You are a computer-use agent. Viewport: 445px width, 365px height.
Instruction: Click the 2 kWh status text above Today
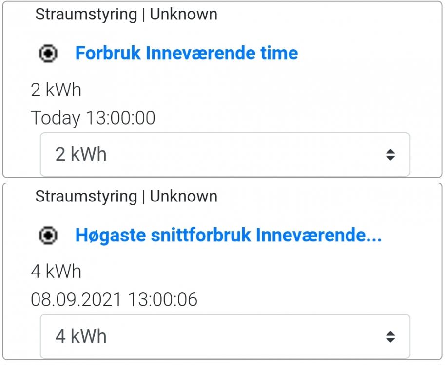(x=56, y=90)
